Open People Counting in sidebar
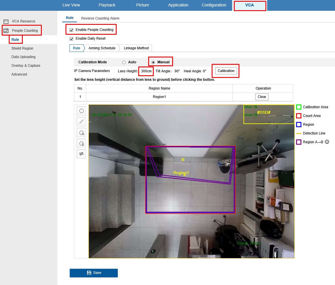The width and height of the screenshot is (335, 285). pyautogui.click(x=25, y=31)
